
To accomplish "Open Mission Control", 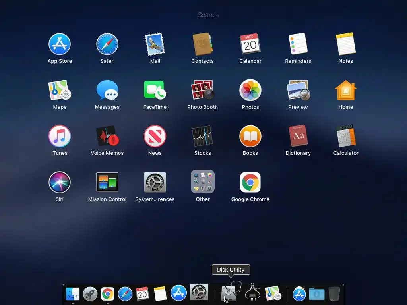I will coord(107,182).
